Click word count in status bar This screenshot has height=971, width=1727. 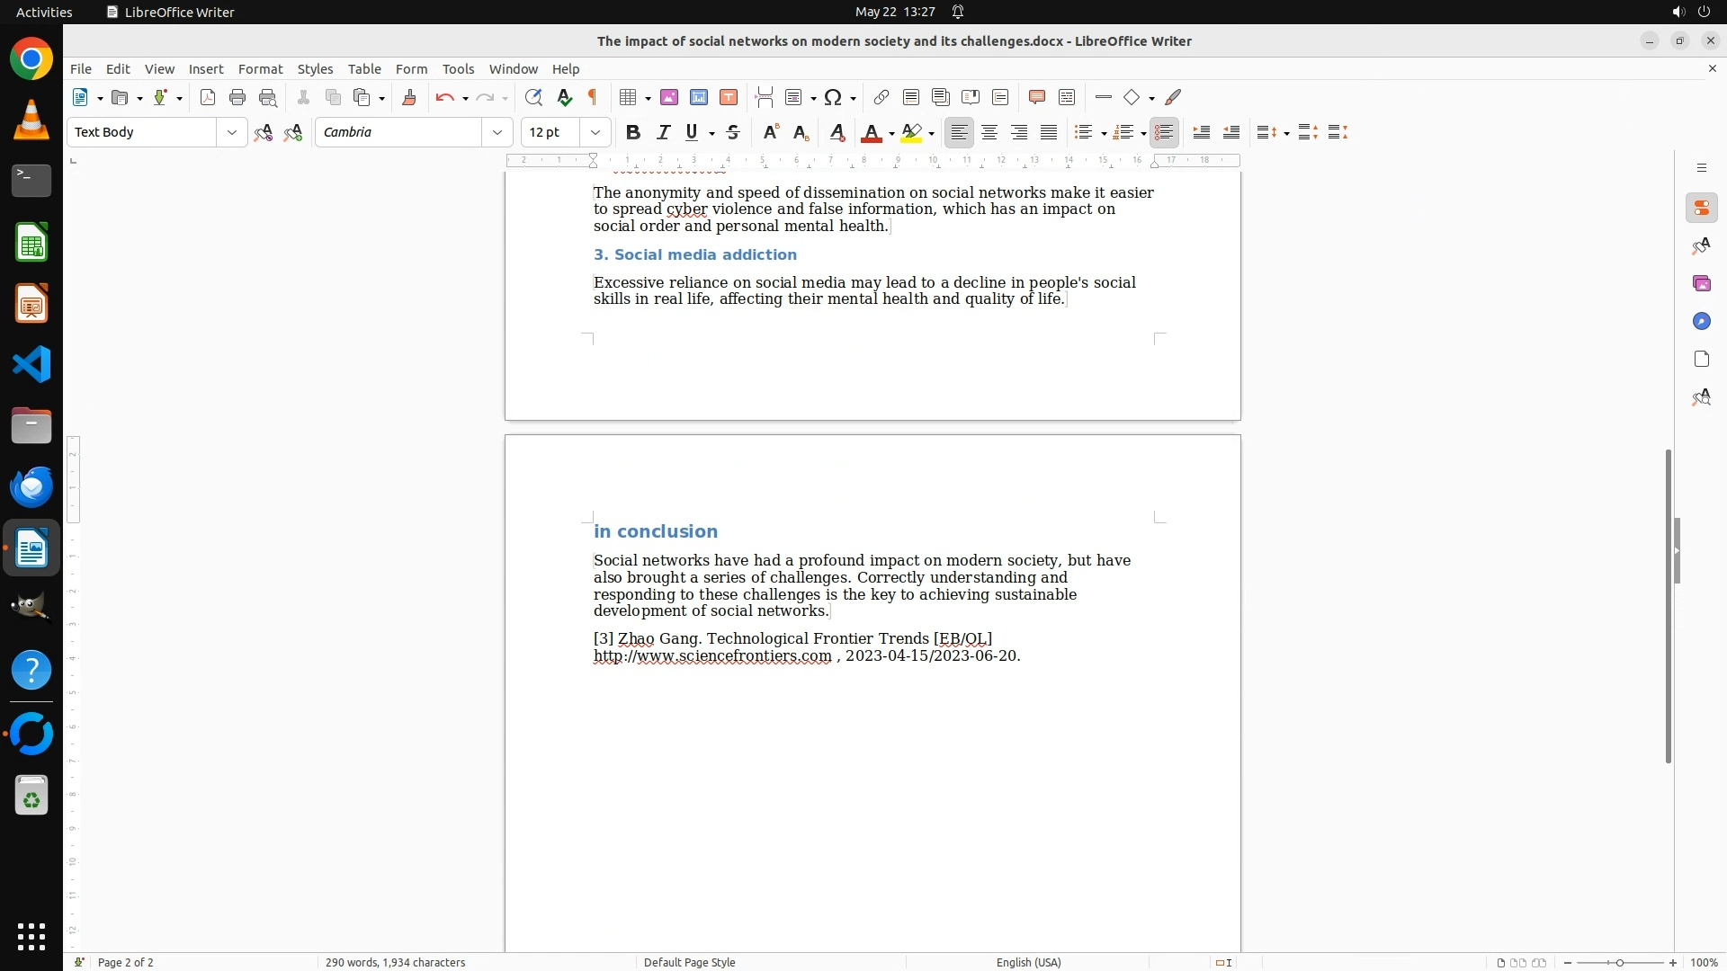click(x=395, y=962)
